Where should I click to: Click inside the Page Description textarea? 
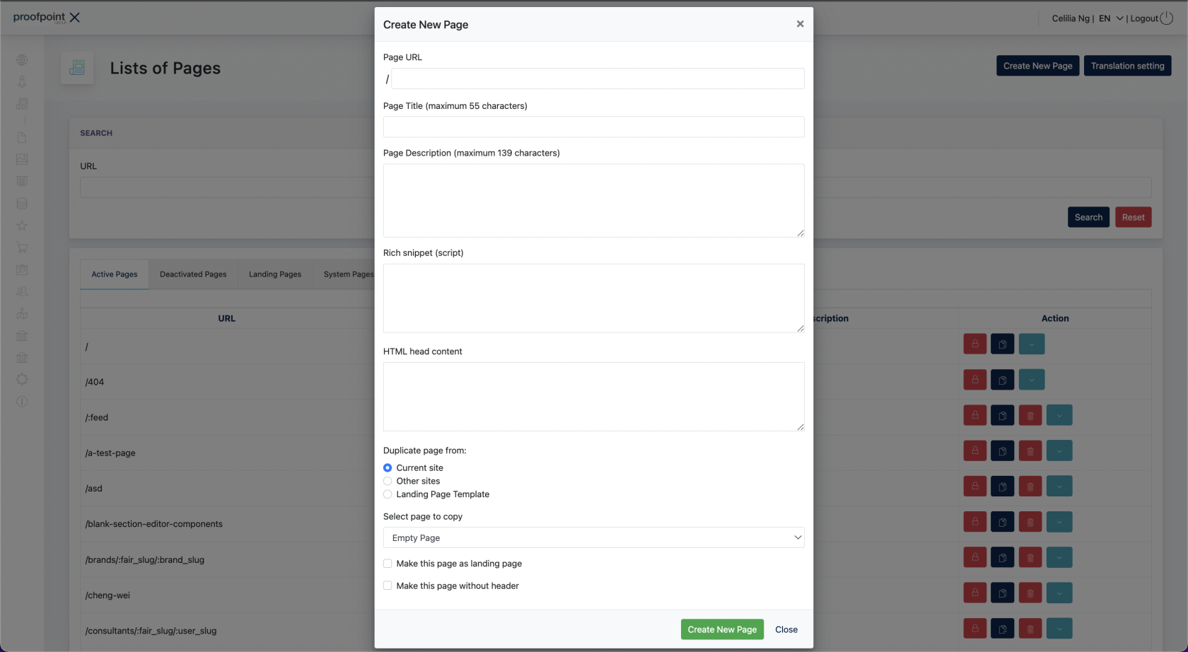[x=593, y=201]
